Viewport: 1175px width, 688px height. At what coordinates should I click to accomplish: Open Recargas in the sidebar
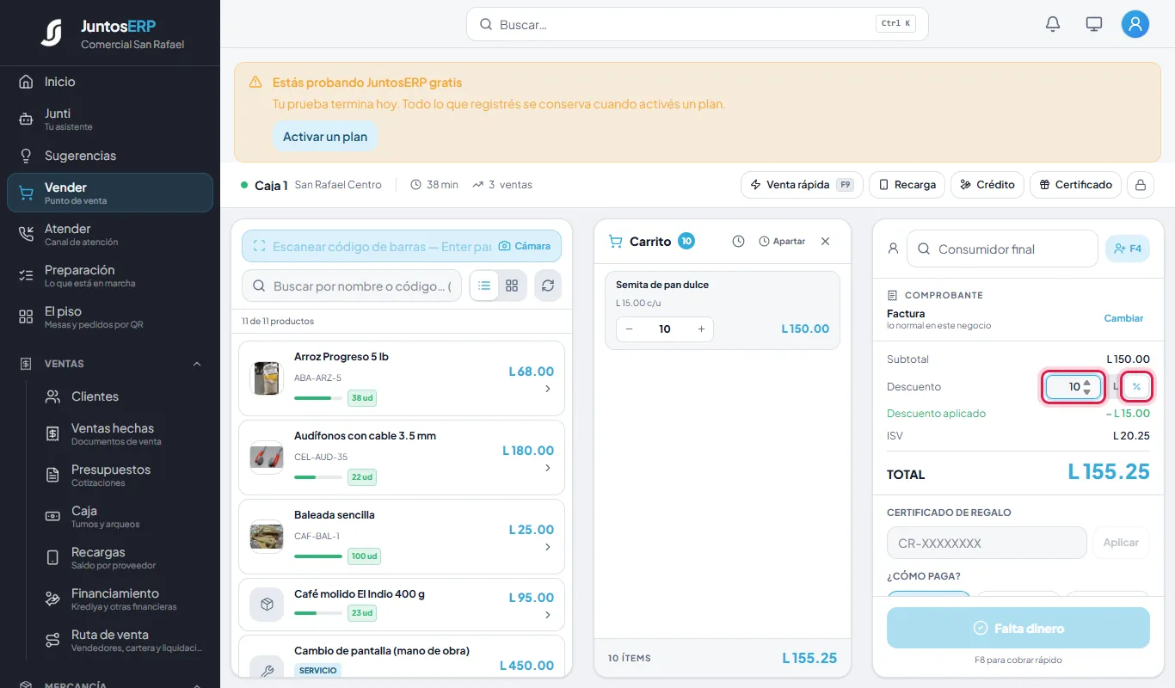[x=123, y=557]
